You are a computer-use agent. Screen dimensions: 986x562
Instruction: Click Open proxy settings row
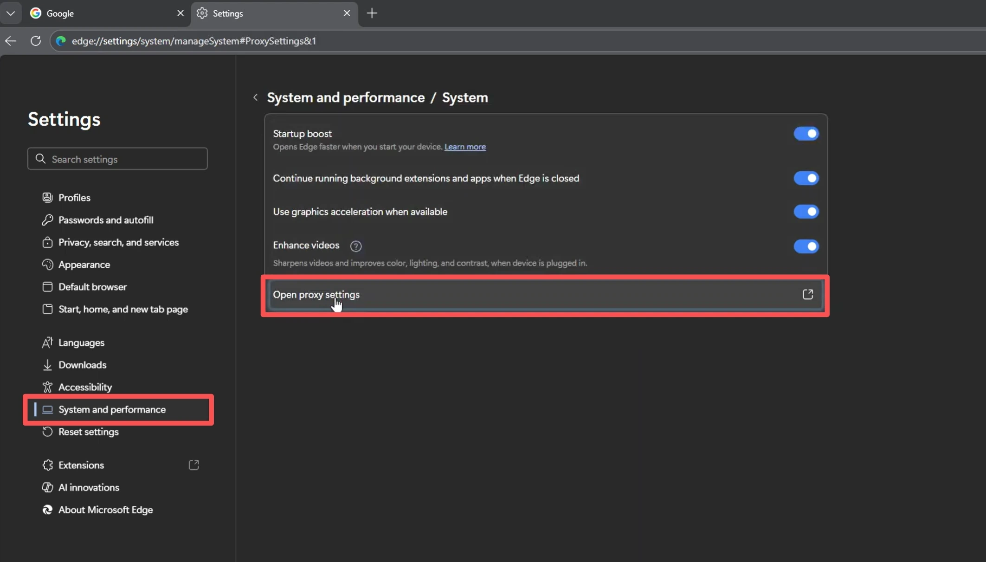pyautogui.click(x=545, y=295)
